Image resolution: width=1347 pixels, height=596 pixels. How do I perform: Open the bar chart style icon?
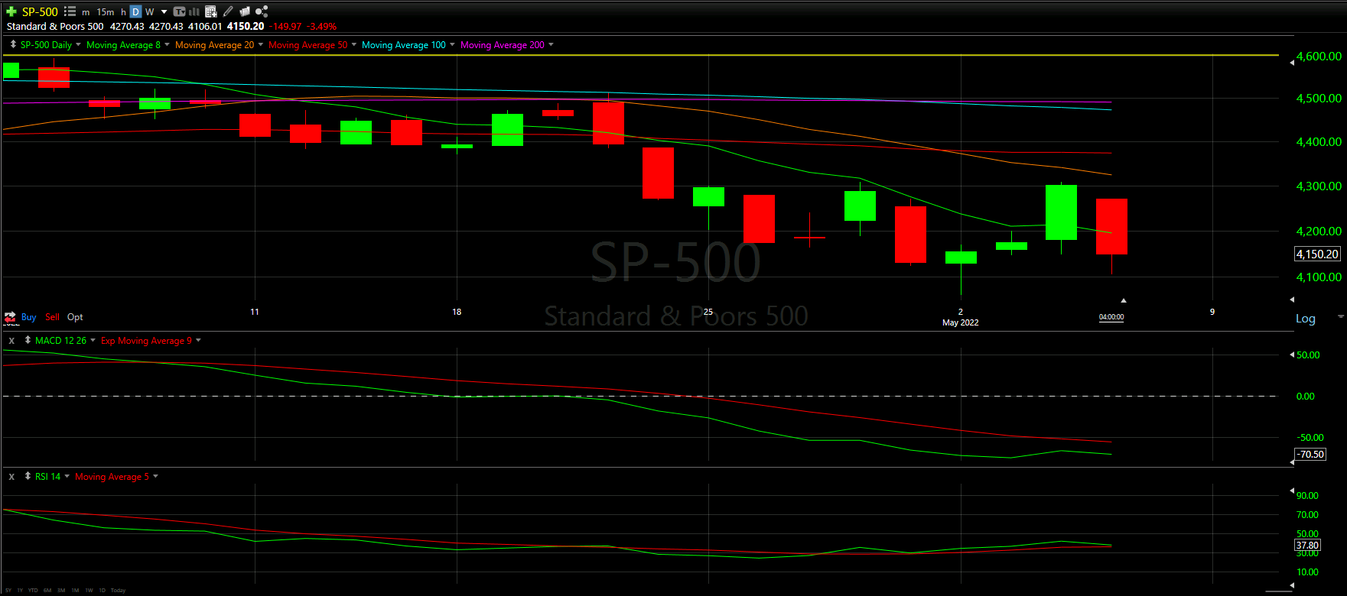coord(194,11)
